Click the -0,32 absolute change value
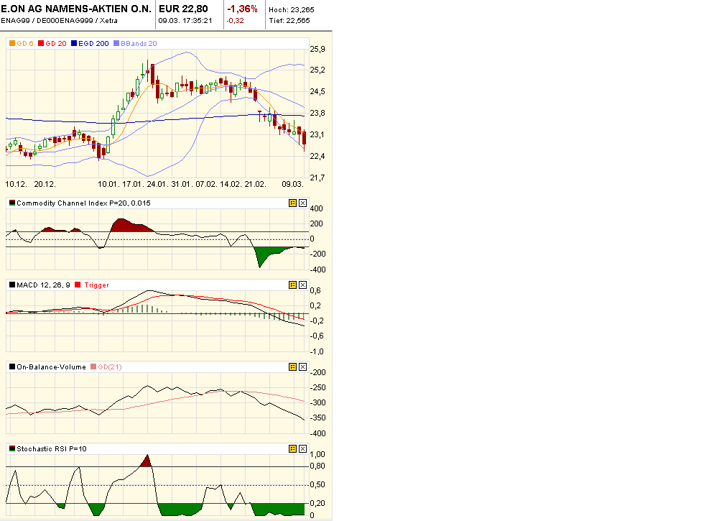 pos(235,20)
